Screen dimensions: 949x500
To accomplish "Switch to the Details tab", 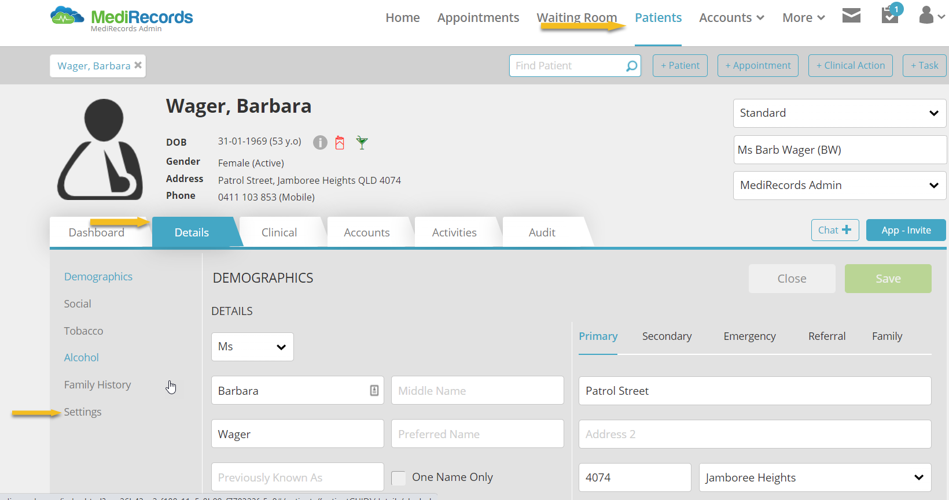I will 192,232.
